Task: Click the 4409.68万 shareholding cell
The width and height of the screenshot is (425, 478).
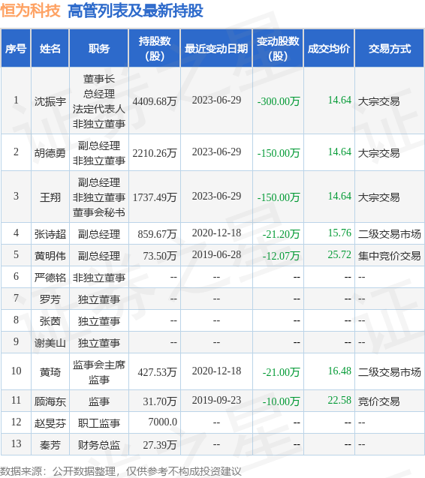Action: (x=155, y=101)
